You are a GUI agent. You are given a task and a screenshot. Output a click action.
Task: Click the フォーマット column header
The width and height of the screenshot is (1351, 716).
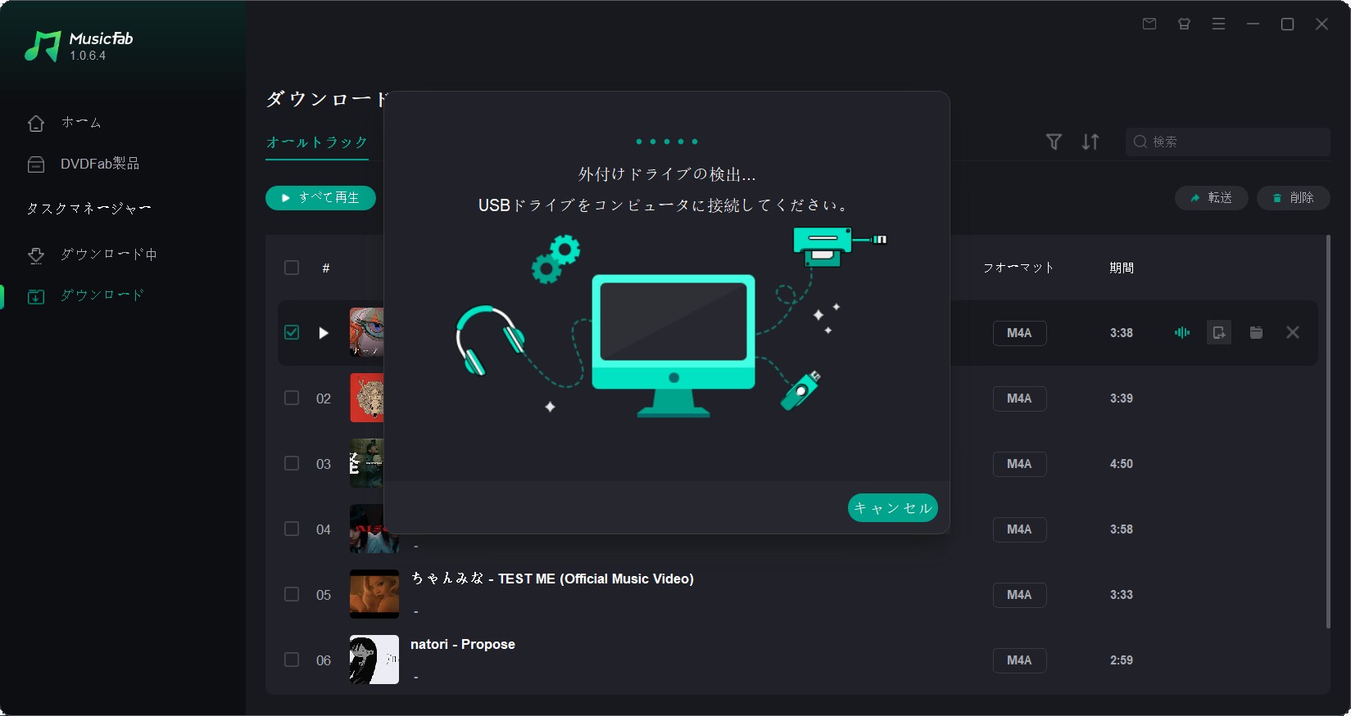(1018, 268)
